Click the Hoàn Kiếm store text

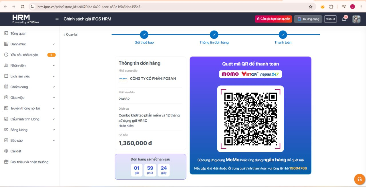click(x=126, y=126)
